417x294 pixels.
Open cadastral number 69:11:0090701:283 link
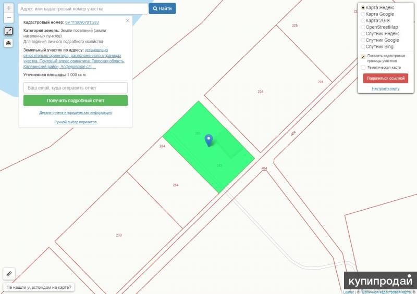[82, 22]
